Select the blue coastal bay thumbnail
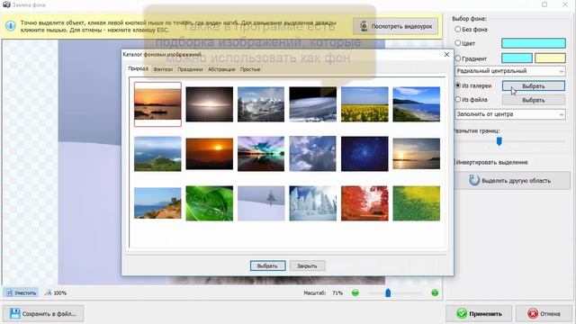Image resolution: width=576 pixels, height=324 pixels. point(416,104)
